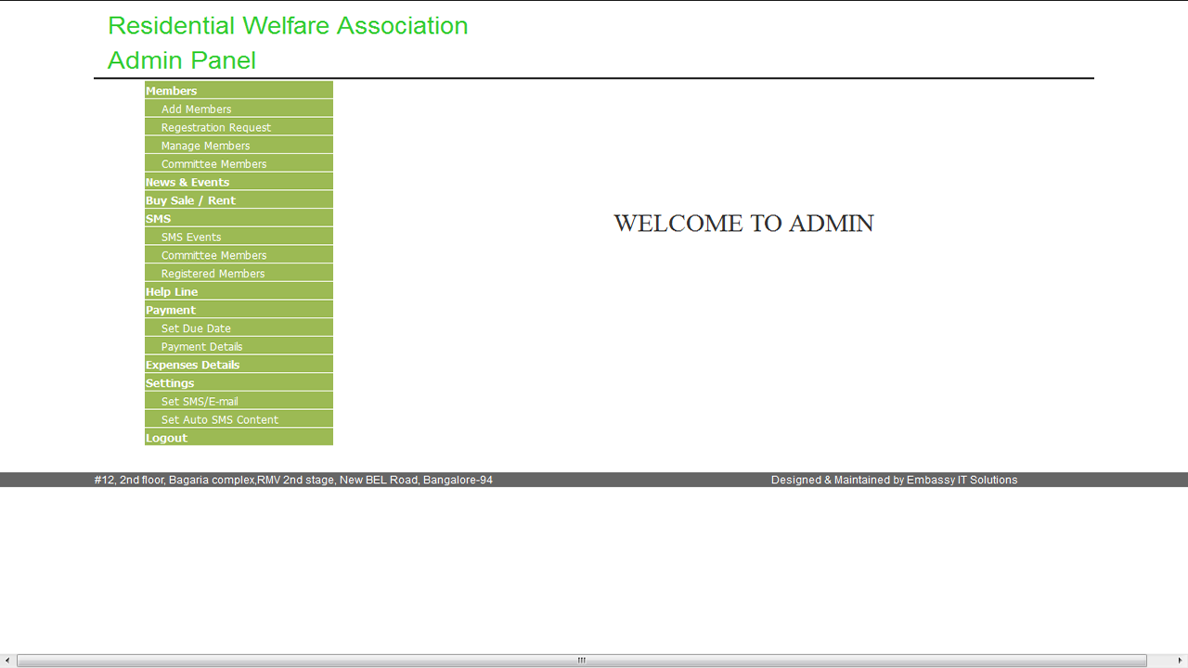Click the Bagaria complex address footer text

tap(293, 480)
